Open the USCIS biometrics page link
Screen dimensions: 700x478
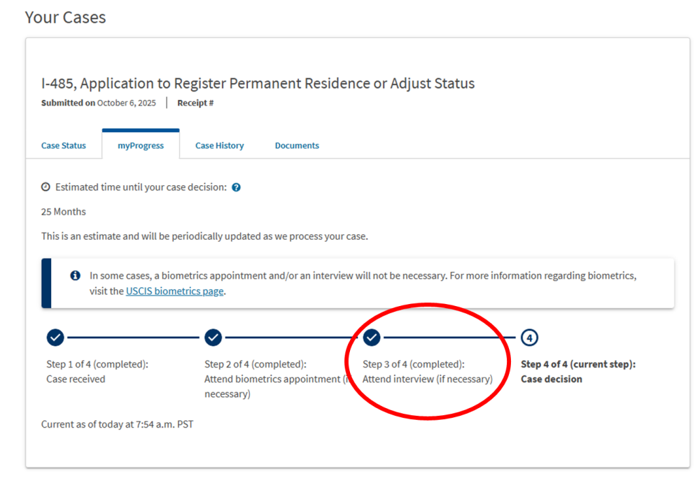[x=175, y=291]
